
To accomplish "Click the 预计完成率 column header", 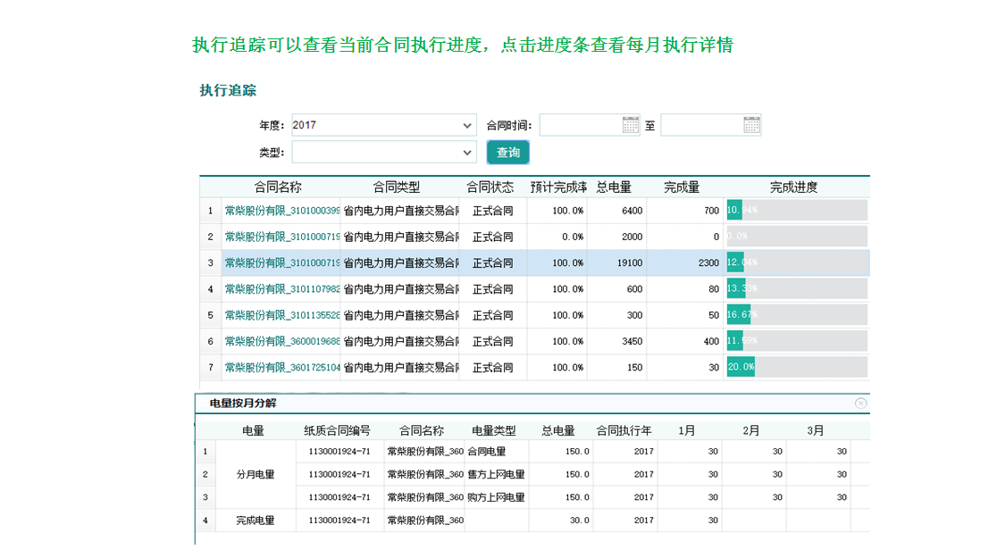I will (x=558, y=187).
